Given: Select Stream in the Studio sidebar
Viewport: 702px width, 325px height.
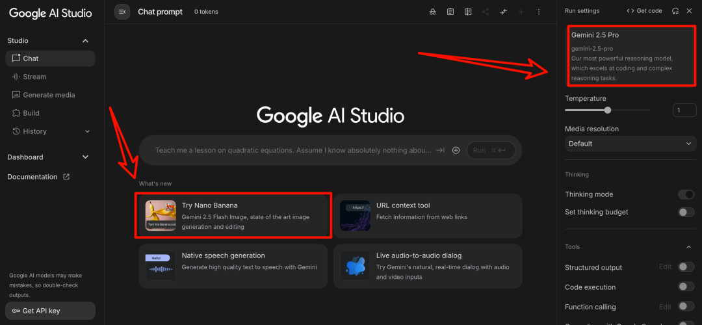Looking at the screenshot, I should point(34,77).
